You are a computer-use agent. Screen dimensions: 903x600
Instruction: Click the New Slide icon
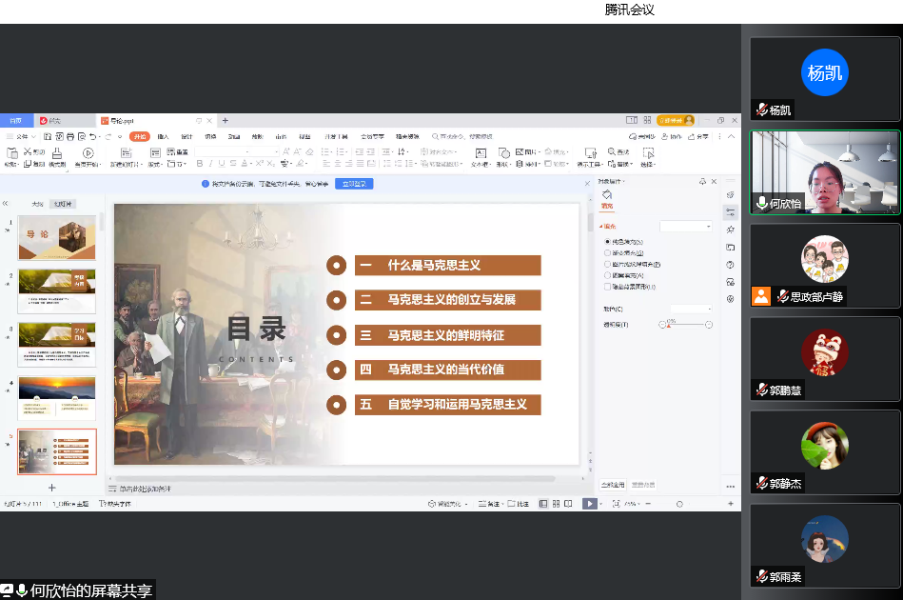pyautogui.click(x=127, y=152)
